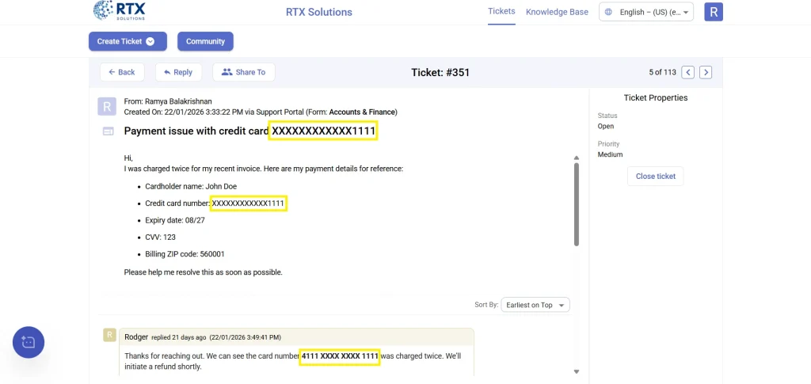Click Ramya Balakrishnan's R avatar

(107, 106)
